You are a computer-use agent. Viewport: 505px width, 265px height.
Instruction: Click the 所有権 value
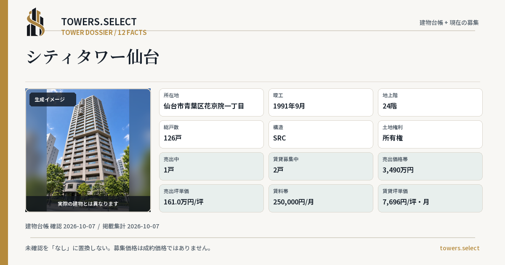tap(393, 138)
